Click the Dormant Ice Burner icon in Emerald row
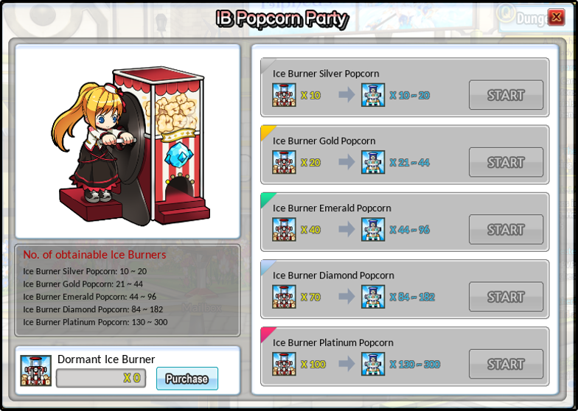The height and width of the screenshot is (411, 578). tap(284, 230)
